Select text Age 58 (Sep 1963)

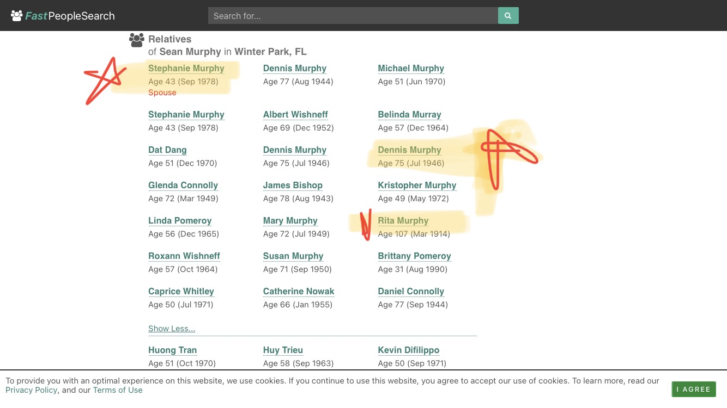click(299, 363)
